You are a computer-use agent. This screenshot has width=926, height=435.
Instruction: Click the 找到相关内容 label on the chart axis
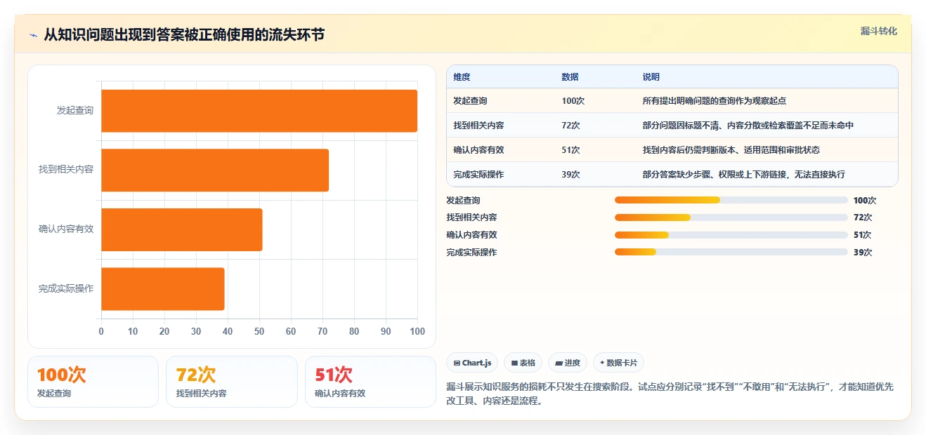click(x=66, y=170)
